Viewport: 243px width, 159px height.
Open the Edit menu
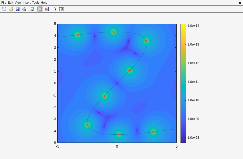click(10, 3)
